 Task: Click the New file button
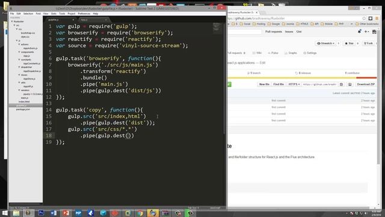264,84
